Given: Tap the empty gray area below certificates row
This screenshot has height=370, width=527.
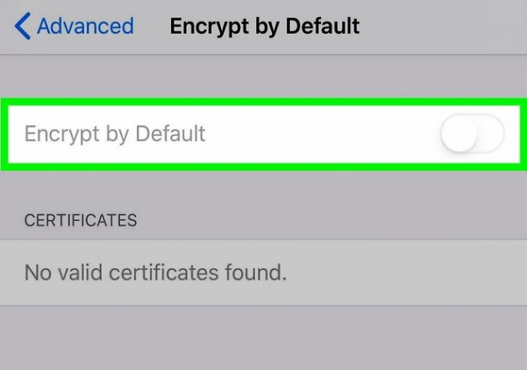Looking at the screenshot, I should pos(263,337).
